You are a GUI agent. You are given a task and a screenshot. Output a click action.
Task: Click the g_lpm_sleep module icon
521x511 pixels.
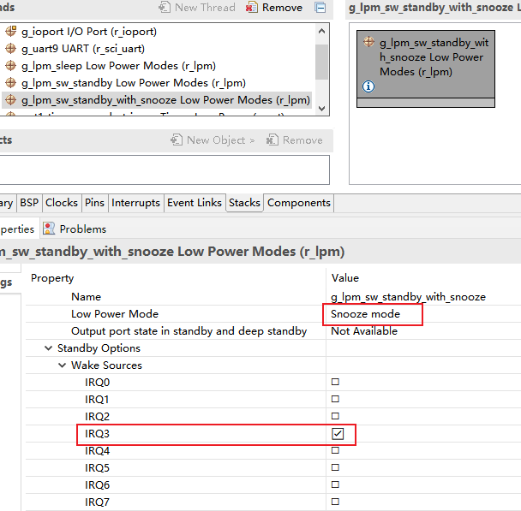(x=11, y=66)
